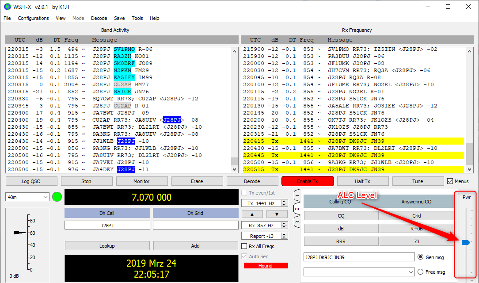
Task: Click the Tune button
Action: [x=418, y=181]
